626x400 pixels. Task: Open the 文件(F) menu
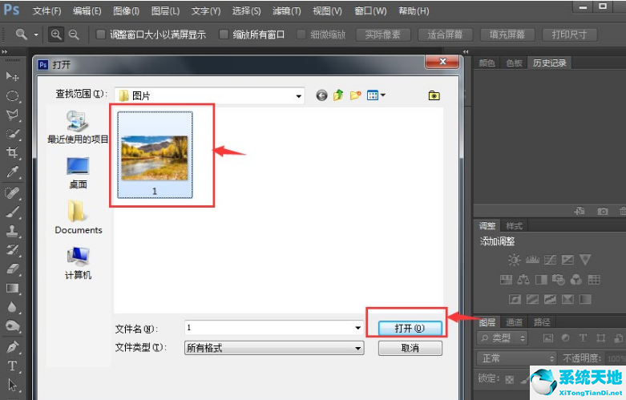[x=46, y=10]
